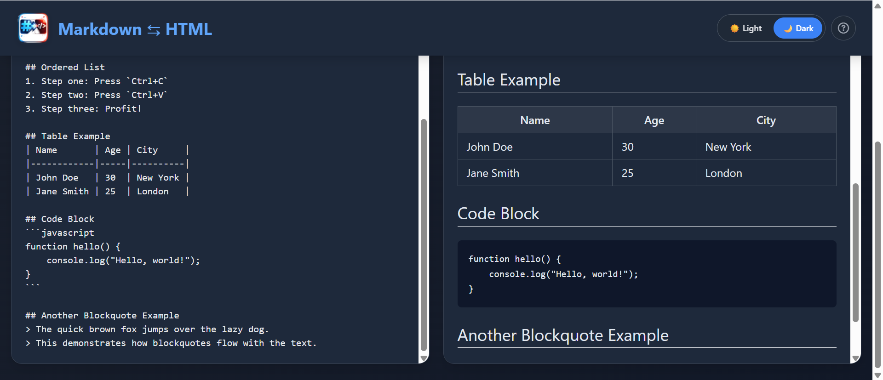Click the 'Age' table header in preview
883x380 pixels.
[654, 120]
